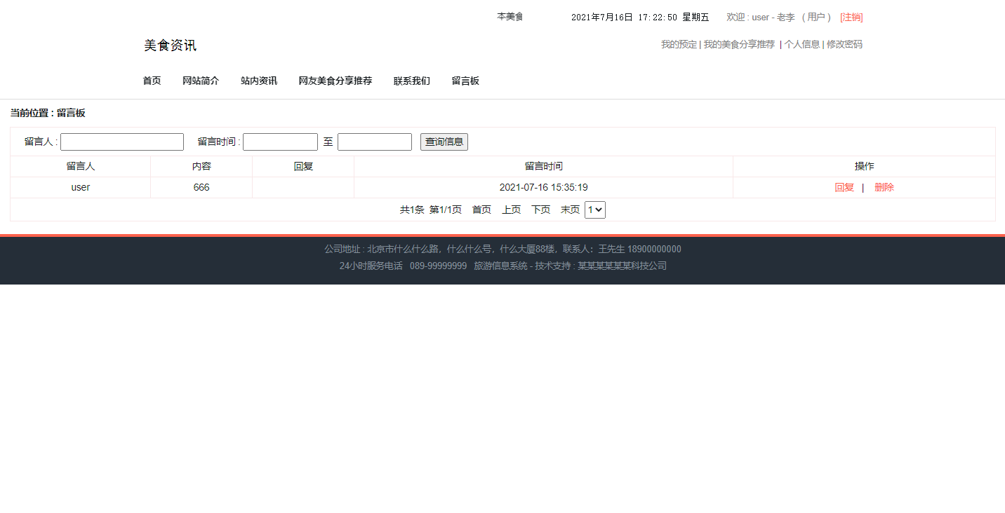Open 我的美食分享推荐 link
1005x513 pixels.
(x=738, y=44)
